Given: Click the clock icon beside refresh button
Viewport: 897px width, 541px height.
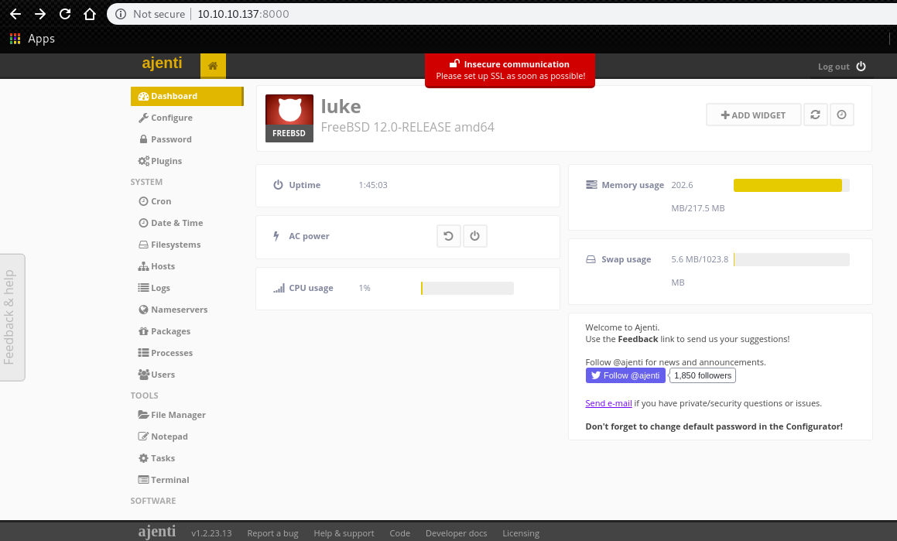Looking at the screenshot, I should pyautogui.click(x=841, y=115).
